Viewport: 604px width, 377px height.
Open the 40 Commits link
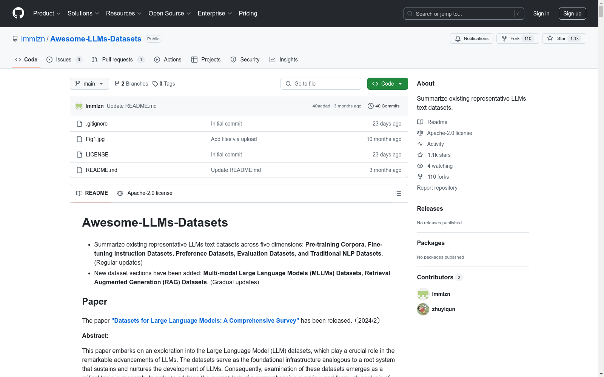click(x=384, y=106)
